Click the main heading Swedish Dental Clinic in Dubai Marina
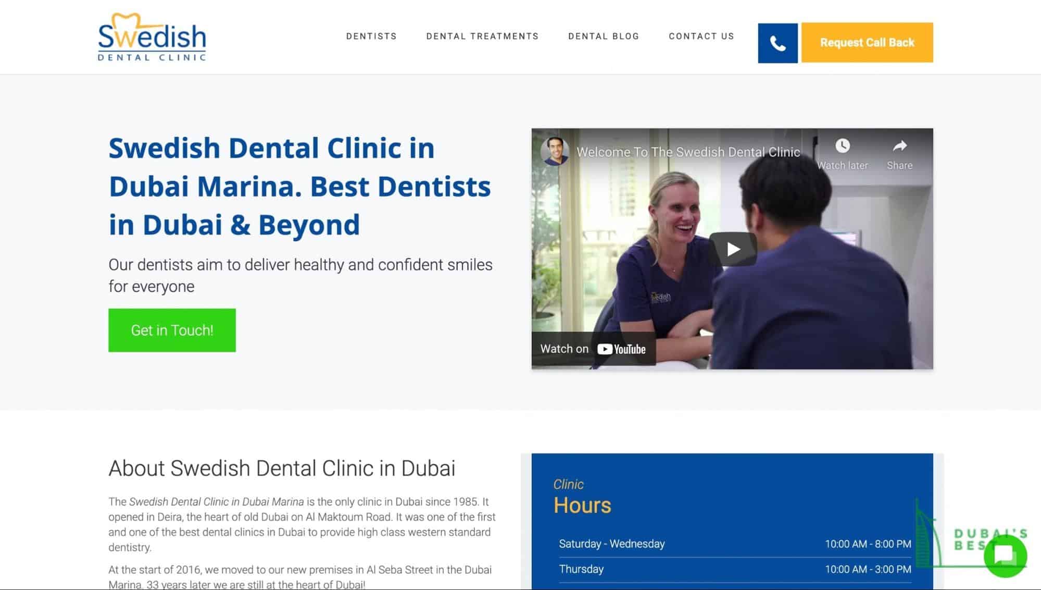1041x590 pixels. tap(299, 186)
